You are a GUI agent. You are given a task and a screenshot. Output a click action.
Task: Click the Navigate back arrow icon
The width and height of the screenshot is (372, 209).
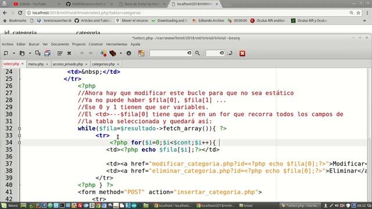coord(82,53)
